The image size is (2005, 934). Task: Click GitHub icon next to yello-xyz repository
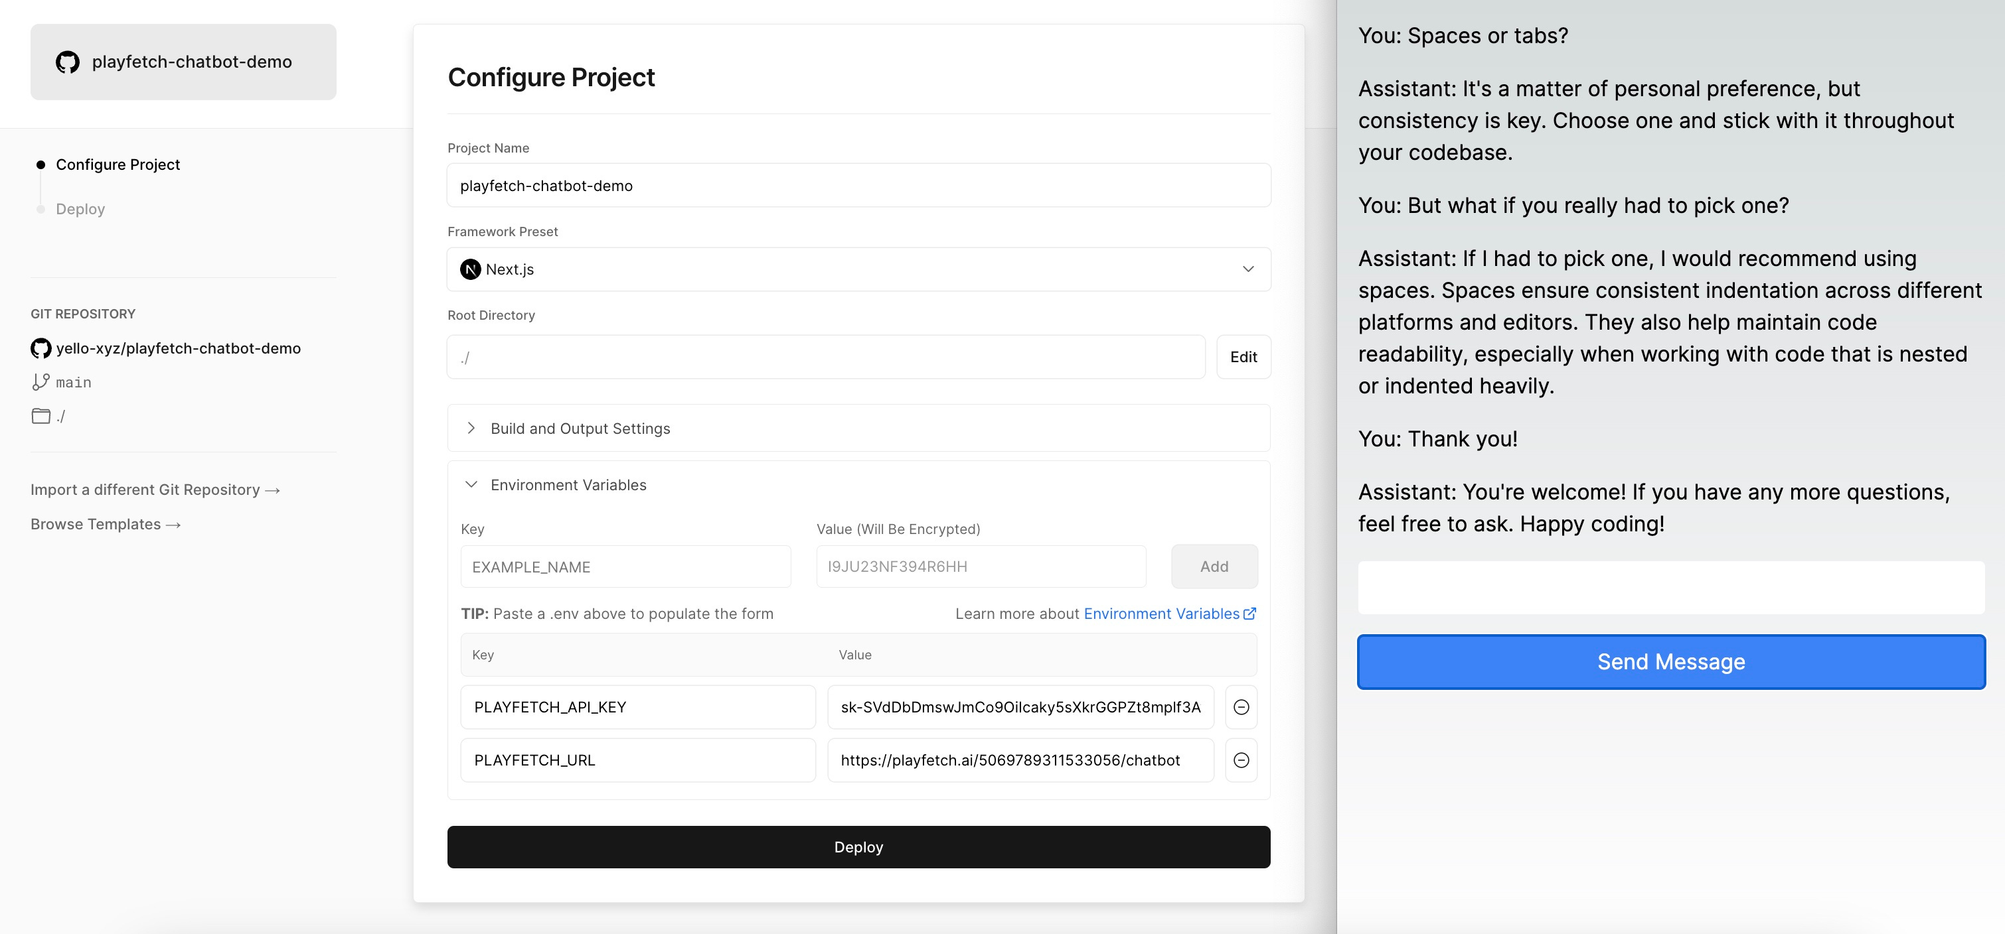pyautogui.click(x=40, y=348)
